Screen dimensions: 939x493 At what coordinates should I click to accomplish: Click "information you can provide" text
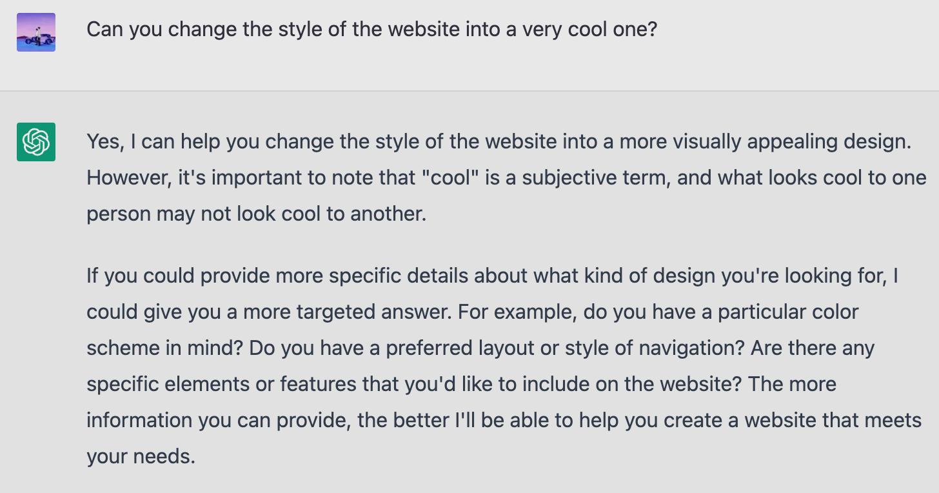click(x=217, y=420)
